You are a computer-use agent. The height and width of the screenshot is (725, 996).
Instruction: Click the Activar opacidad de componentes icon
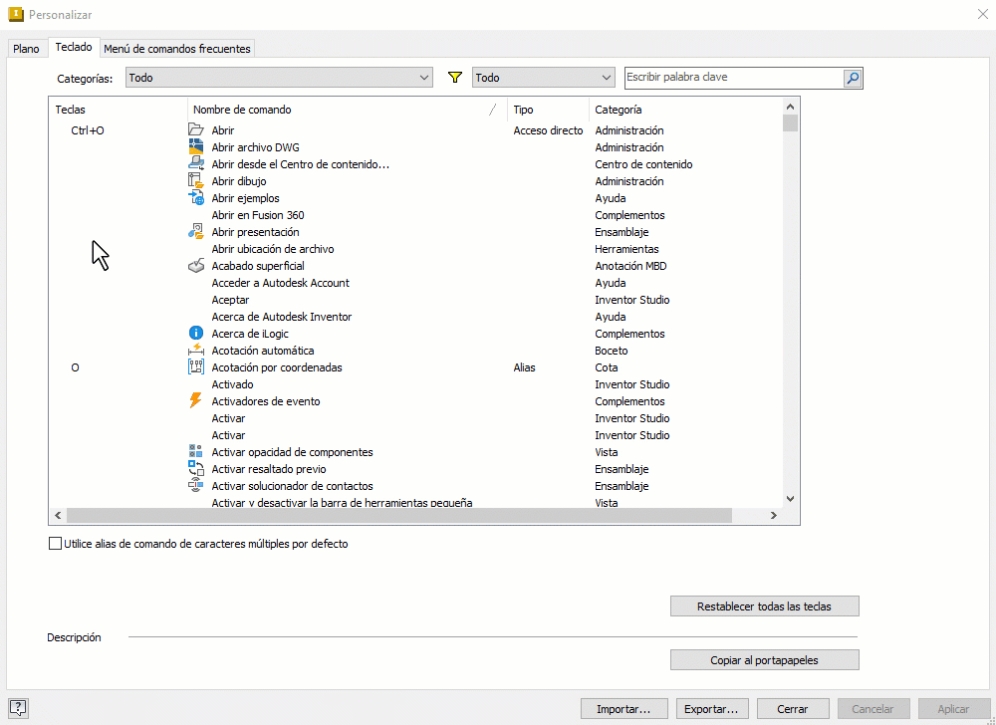tap(195, 451)
